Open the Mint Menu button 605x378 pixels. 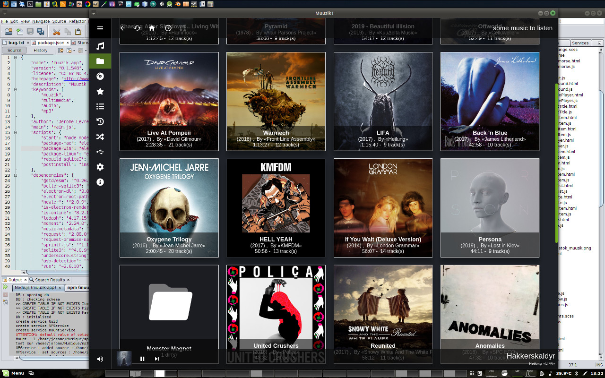pos(13,373)
